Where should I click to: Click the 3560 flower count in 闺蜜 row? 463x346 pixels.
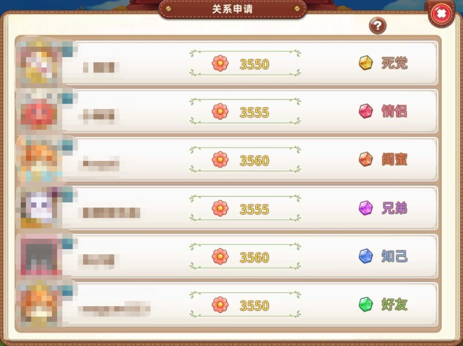point(254,161)
